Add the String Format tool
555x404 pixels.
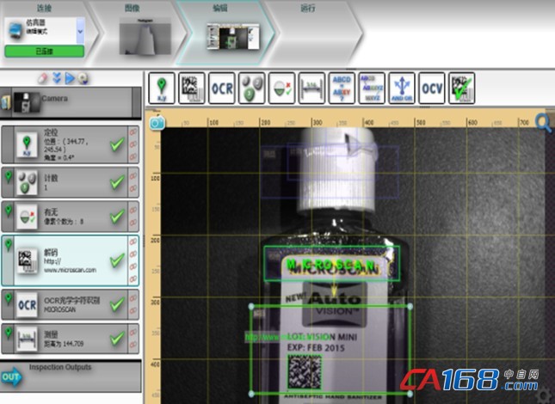tap(372, 88)
